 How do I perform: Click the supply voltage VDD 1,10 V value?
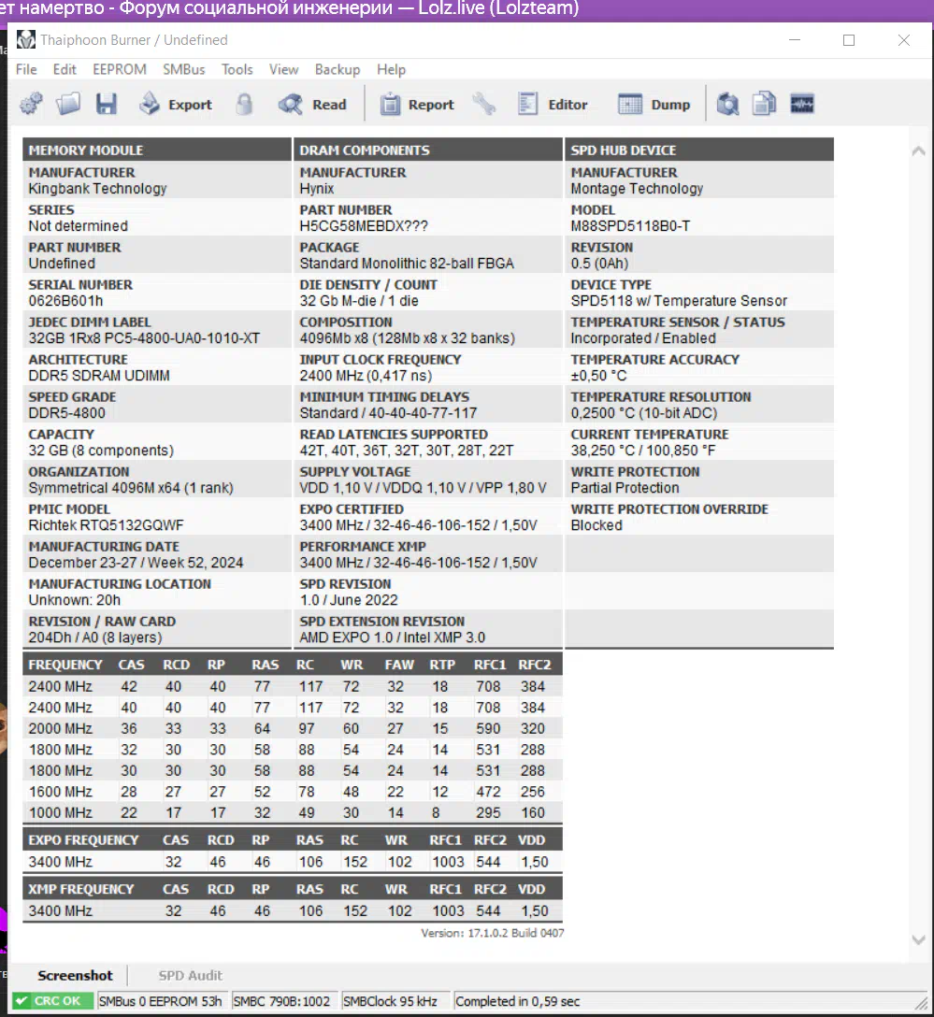[x=423, y=488]
